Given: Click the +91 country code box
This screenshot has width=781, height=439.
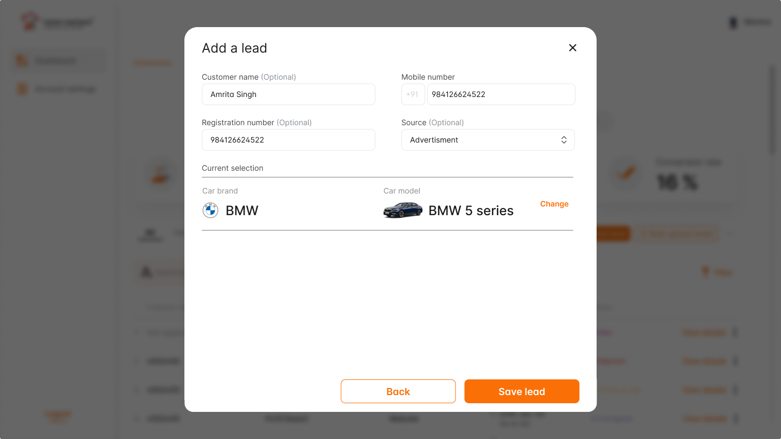Looking at the screenshot, I should (x=413, y=94).
